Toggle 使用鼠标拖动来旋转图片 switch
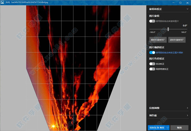The width and height of the screenshot is (191, 131). coord(152,21)
